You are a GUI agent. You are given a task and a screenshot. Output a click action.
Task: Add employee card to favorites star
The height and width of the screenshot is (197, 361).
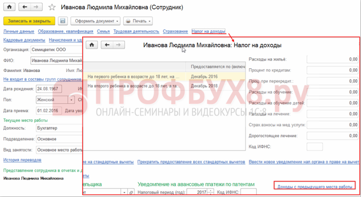click(52, 7)
